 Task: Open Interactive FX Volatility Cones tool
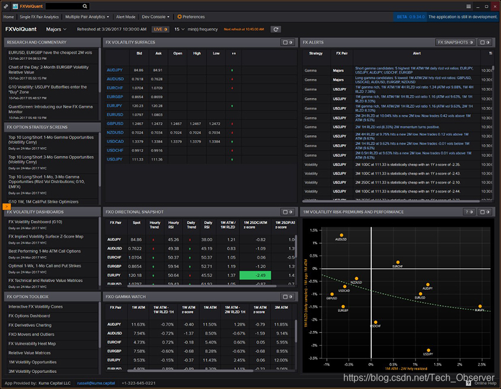36,307
